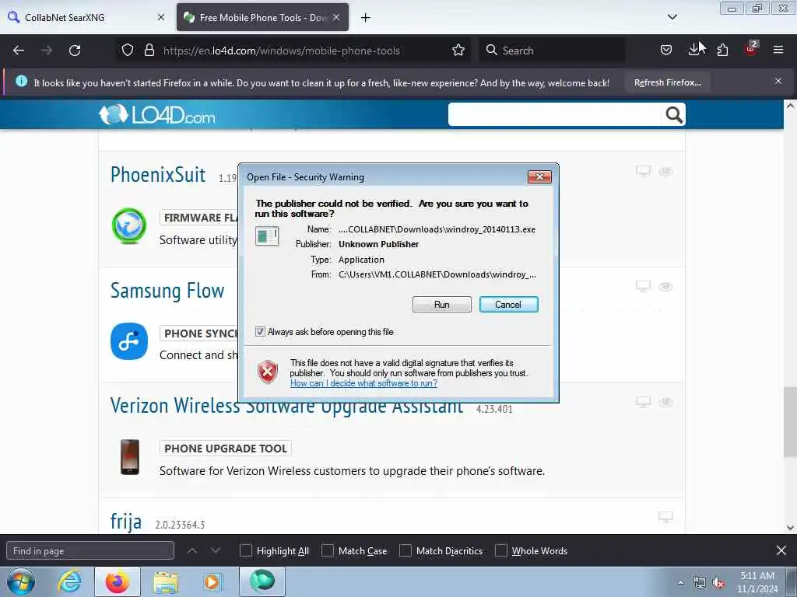Click the Refresh Firefox… button

tap(667, 82)
